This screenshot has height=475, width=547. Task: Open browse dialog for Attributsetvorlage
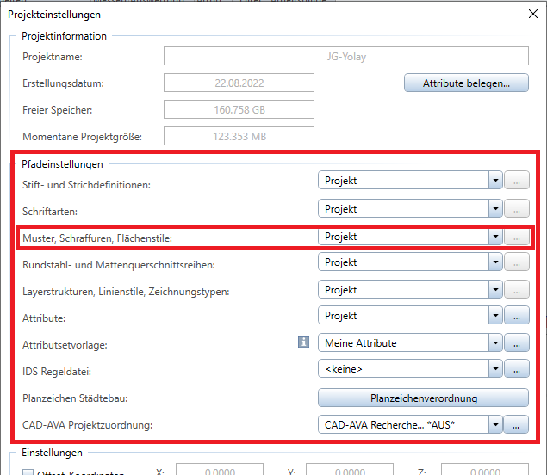coord(516,342)
